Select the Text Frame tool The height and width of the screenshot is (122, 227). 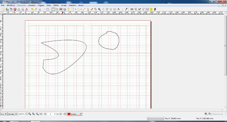click(57, 9)
